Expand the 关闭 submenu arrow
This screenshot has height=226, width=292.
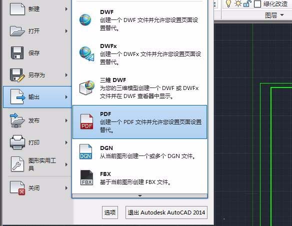pyautogui.click(x=66, y=188)
